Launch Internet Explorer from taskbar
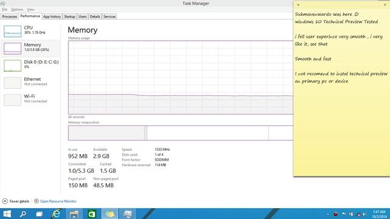 click(x=57, y=214)
